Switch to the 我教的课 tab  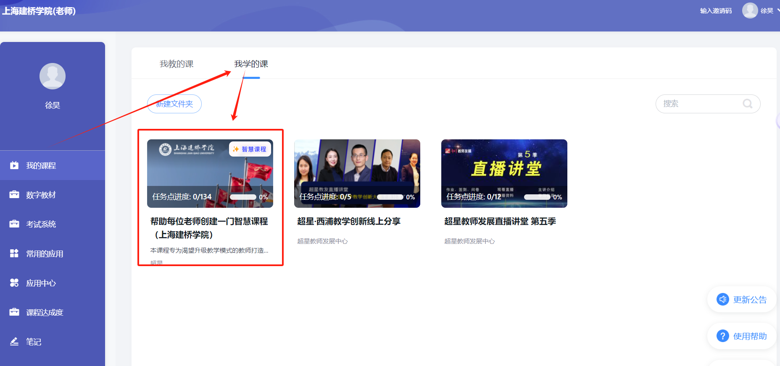point(177,64)
